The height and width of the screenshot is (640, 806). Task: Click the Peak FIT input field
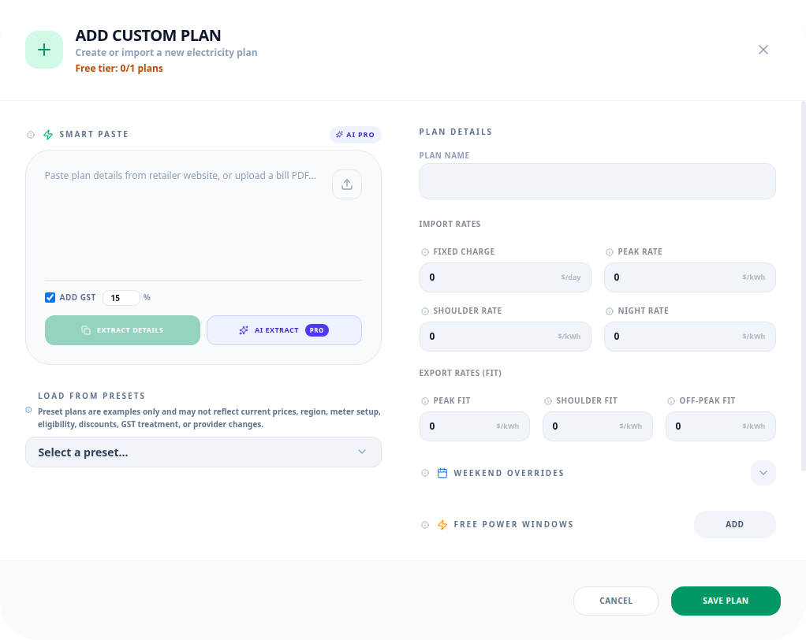(475, 426)
